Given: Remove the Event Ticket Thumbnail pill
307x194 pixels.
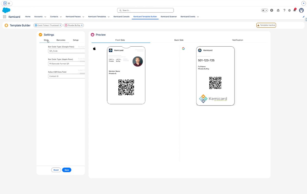Looking at the screenshot, I should [60, 25].
